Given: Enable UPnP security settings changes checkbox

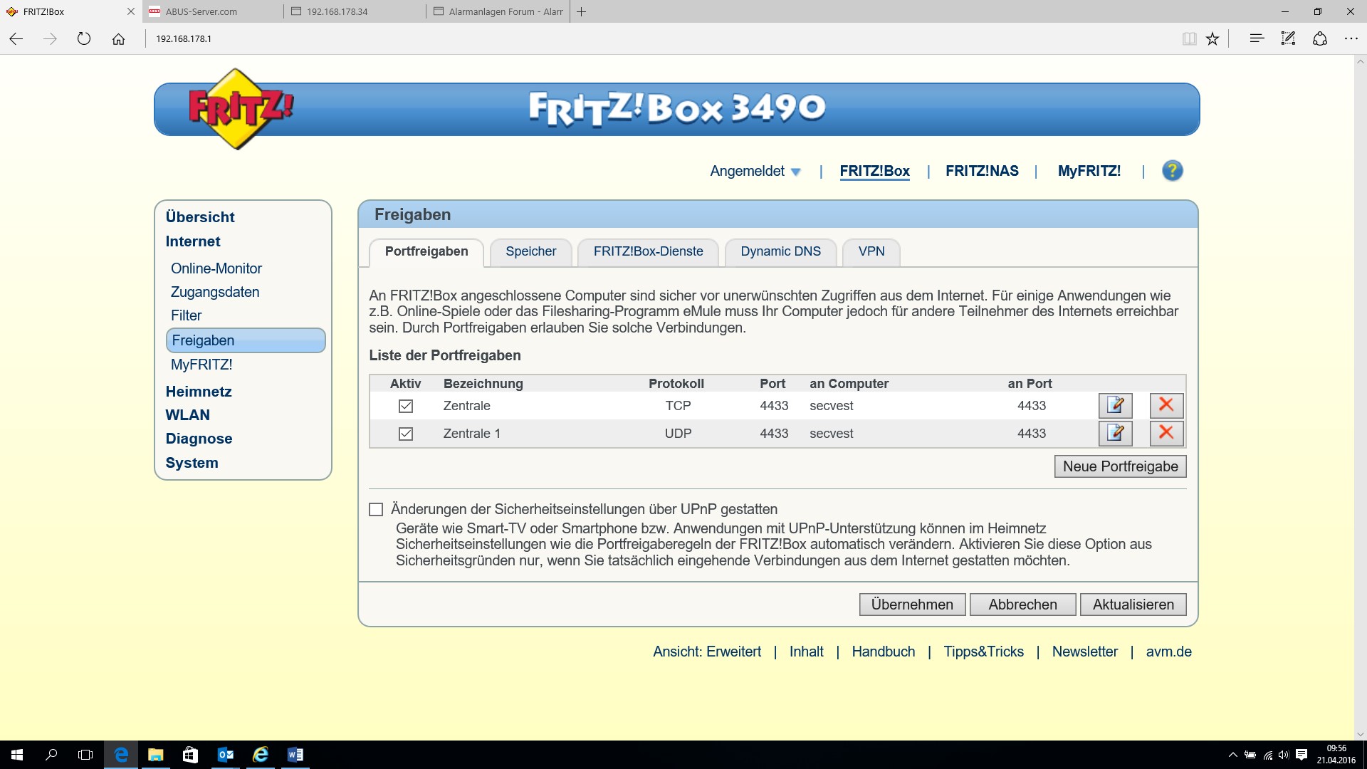Looking at the screenshot, I should [x=376, y=510].
